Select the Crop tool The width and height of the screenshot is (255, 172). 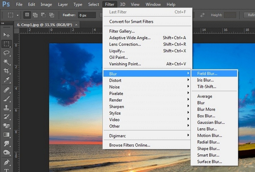(6, 71)
